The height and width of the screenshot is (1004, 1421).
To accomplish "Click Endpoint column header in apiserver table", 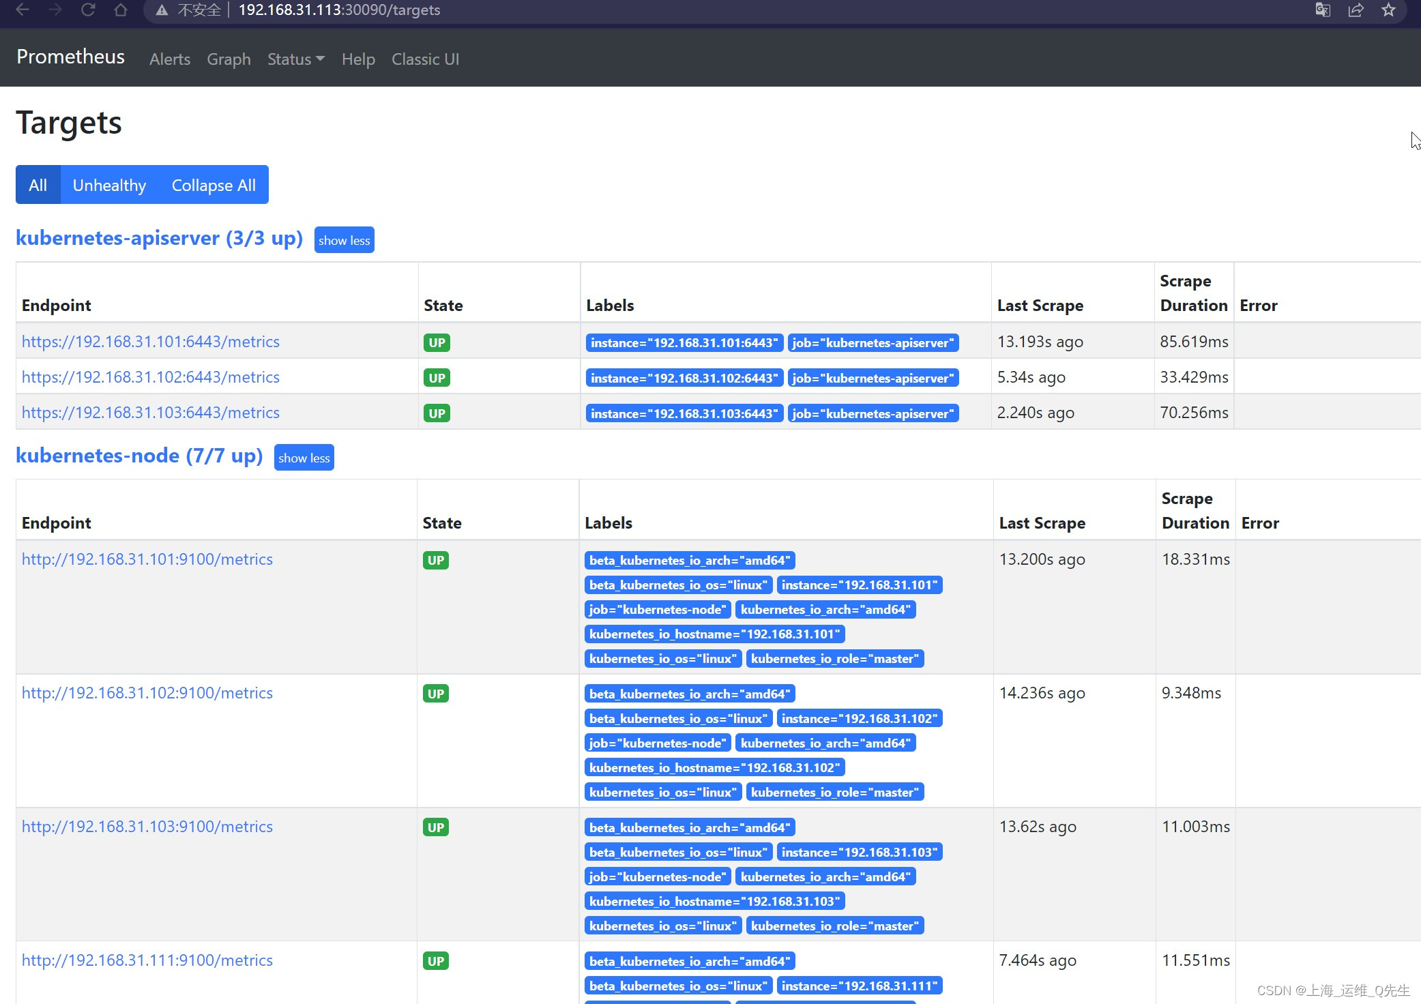I will (x=57, y=306).
